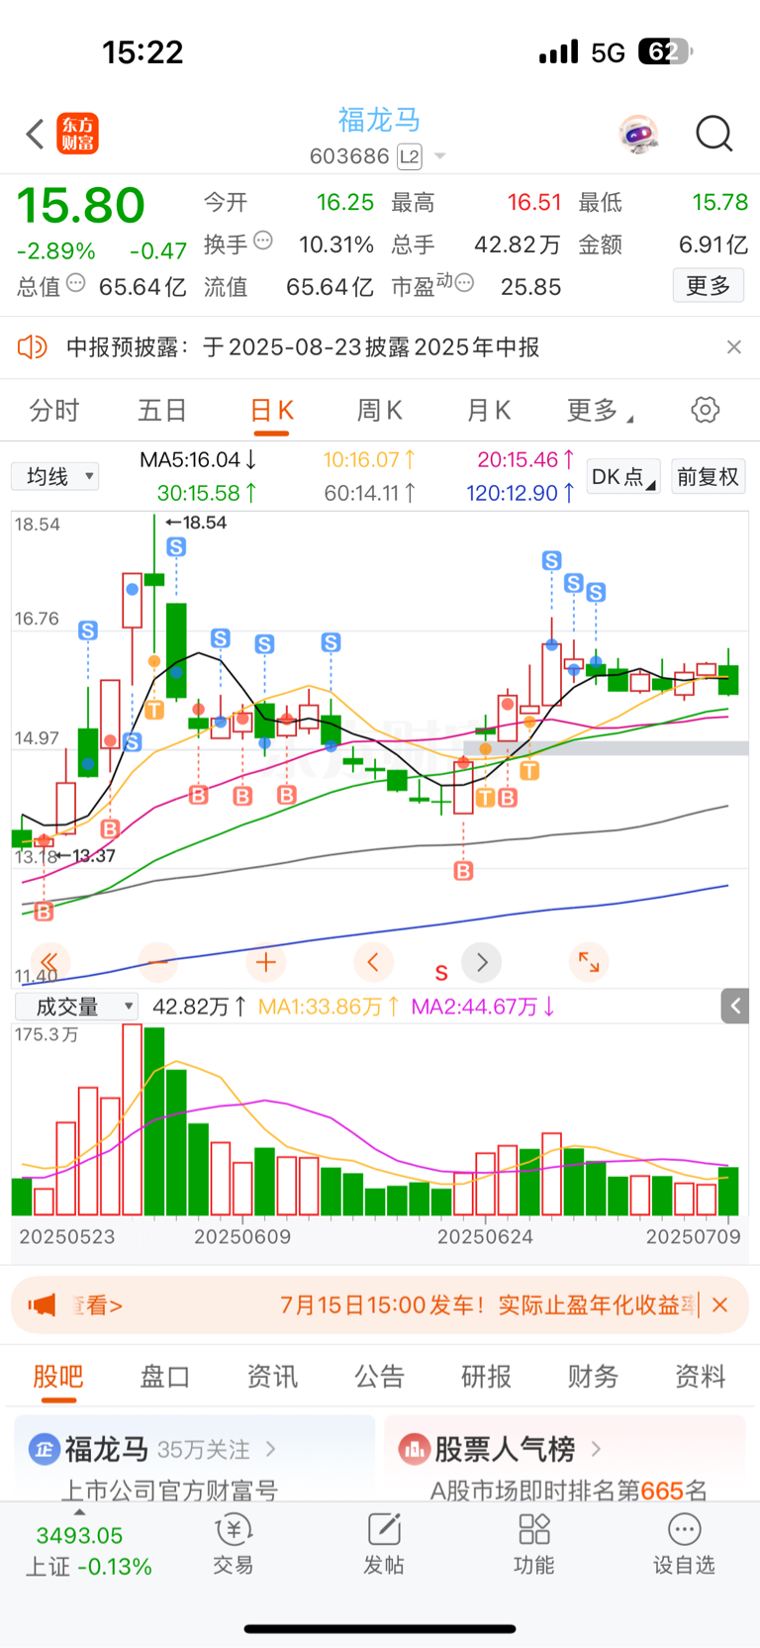Switch to 研报 tab
This screenshot has height=1648, width=760.
[486, 1376]
